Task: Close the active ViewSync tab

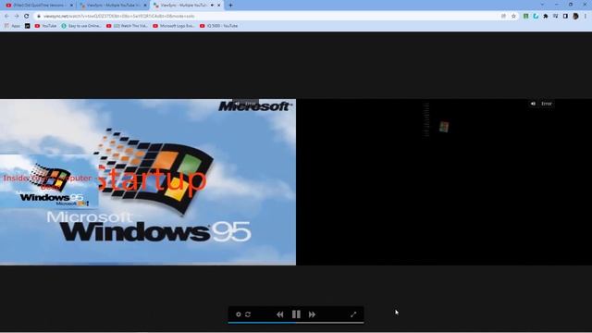Action: pyautogui.click(x=218, y=6)
